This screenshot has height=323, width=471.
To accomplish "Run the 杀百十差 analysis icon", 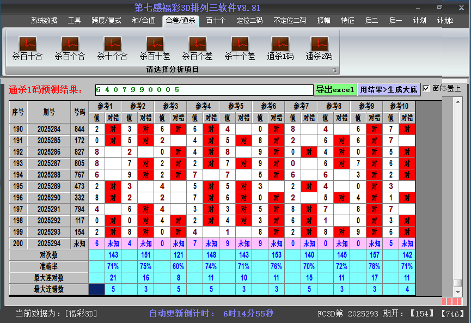I will click(155, 48).
